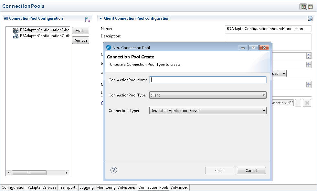Select R3AdapterConfigurationInbound SAP connection icon
The width and height of the screenshot is (317, 191).
(16, 30)
